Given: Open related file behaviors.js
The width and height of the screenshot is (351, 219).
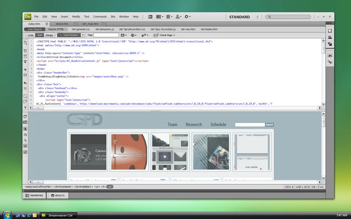Looking at the screenshot, I should coord(105,29).
